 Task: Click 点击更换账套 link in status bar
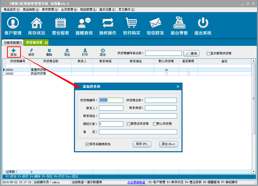point(136,182)
